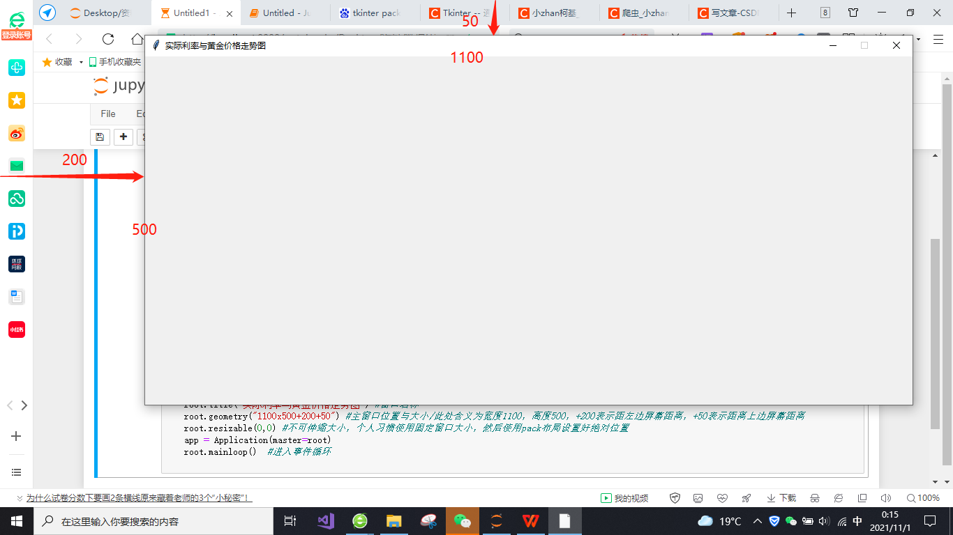Image resolution: width=953 pixels, height=535 pixels.
Task: Open the document notes sidebar icon
Action: coord(17,297)
